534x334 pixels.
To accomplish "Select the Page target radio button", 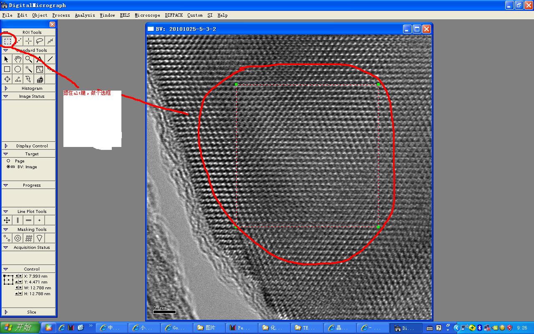I will click(x=8, y=161).
